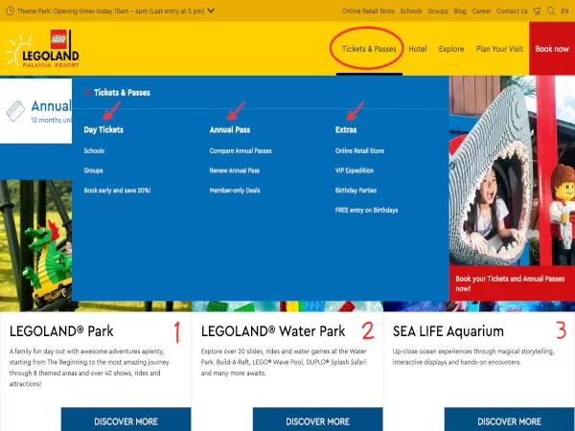
Task: Open Renew Annual Pass link
Action: point(237,170)
